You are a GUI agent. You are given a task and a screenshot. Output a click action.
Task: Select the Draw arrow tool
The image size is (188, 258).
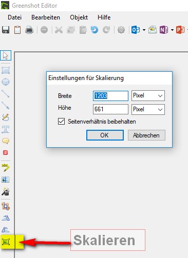6,105
